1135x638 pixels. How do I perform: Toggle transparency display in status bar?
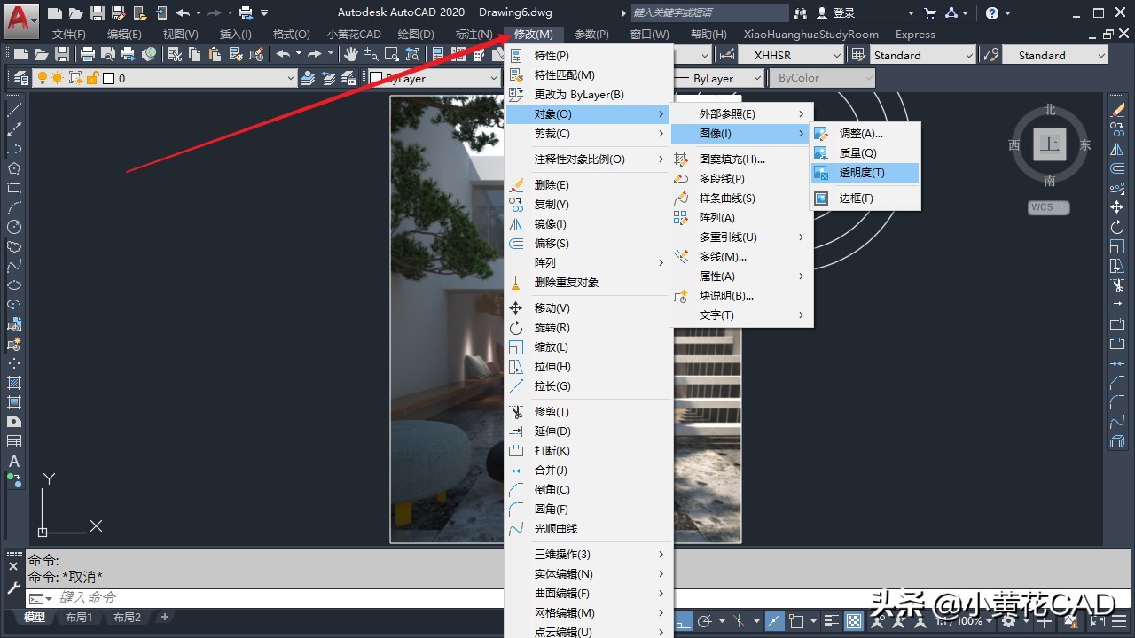[x=854, y=621]
